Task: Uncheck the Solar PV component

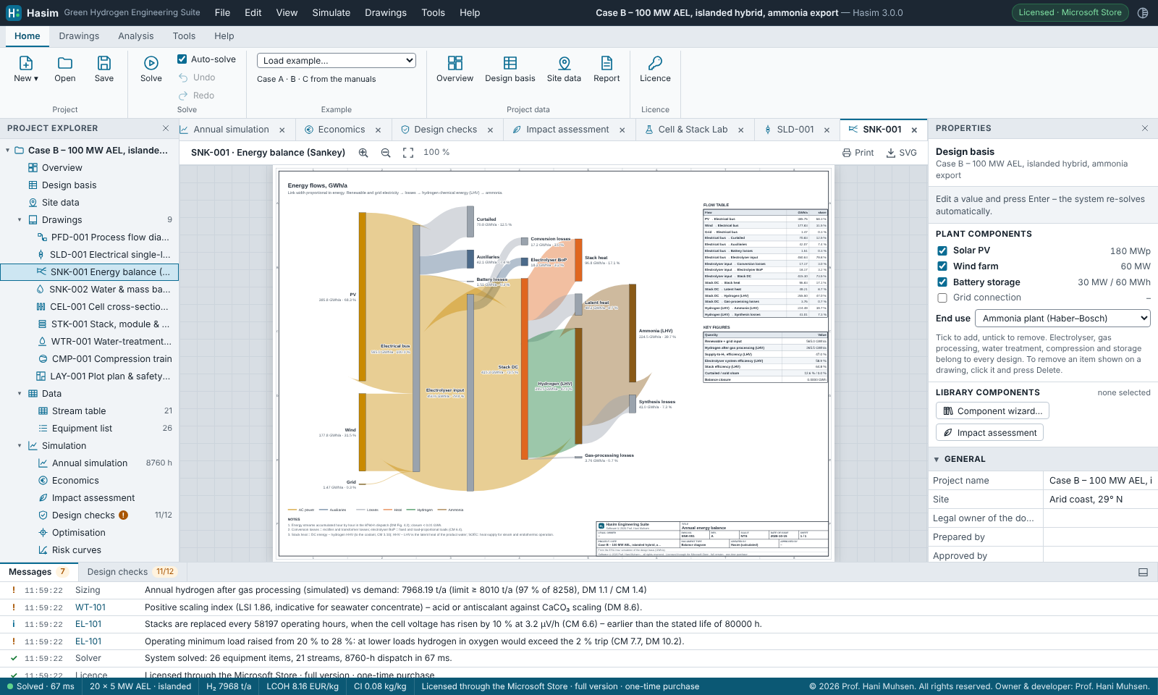Action: [942, 250]
